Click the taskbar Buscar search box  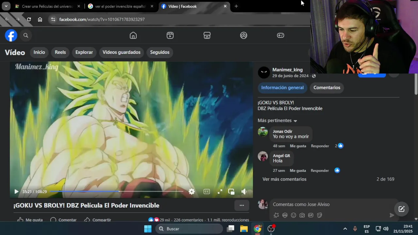tap(189, 229)
